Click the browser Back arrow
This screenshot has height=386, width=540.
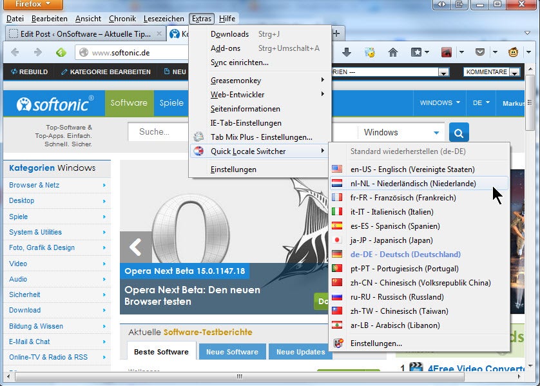(x=15, y=52)
